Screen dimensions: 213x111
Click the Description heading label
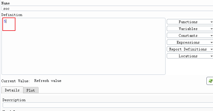(14, 100)
